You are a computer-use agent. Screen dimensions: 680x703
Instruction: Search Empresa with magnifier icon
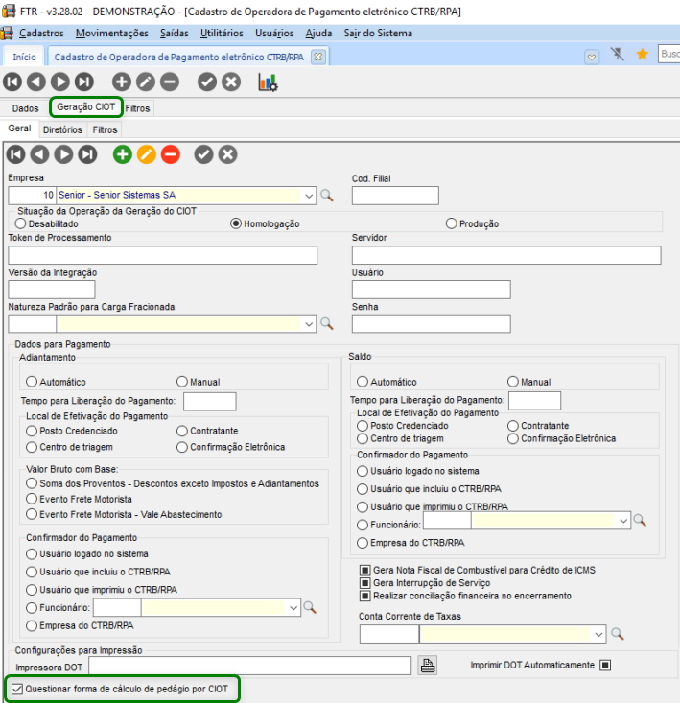pyautogui.click(x=327, y=196)
